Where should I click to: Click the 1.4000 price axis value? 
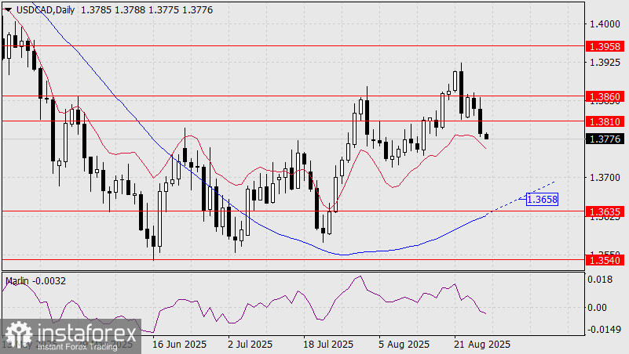tap(604, 24)
